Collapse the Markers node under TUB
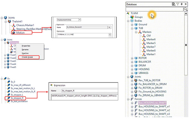Screen dimensions: 191x119 click(136, 32)
